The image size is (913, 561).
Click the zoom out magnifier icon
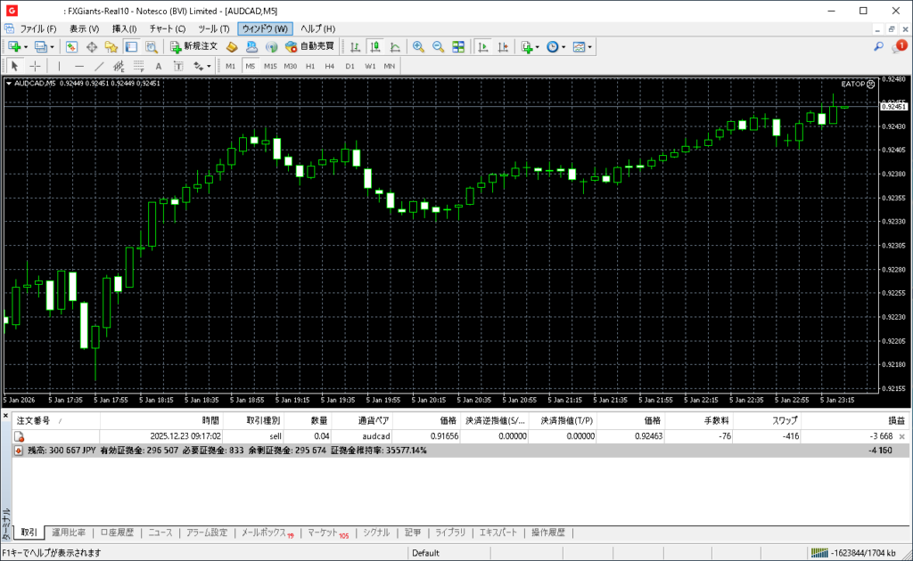pos(438,46)
